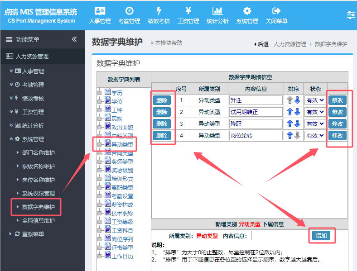Open 统计分析 chart icon in top bar
Viewport: 357px width, 271px height.
pos(217,11)
